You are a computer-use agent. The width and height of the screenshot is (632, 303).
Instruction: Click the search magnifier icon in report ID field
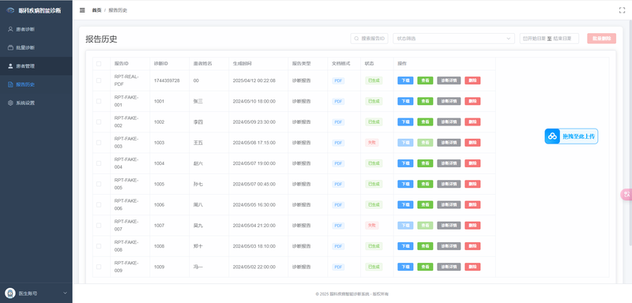coord(356,39)
